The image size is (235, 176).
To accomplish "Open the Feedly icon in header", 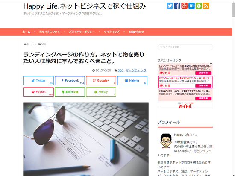I will click(x=199, y=6).
